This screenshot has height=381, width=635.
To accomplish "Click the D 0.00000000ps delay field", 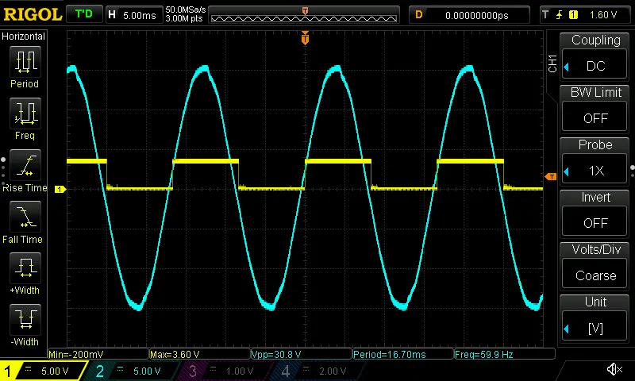I will [469, 15].
